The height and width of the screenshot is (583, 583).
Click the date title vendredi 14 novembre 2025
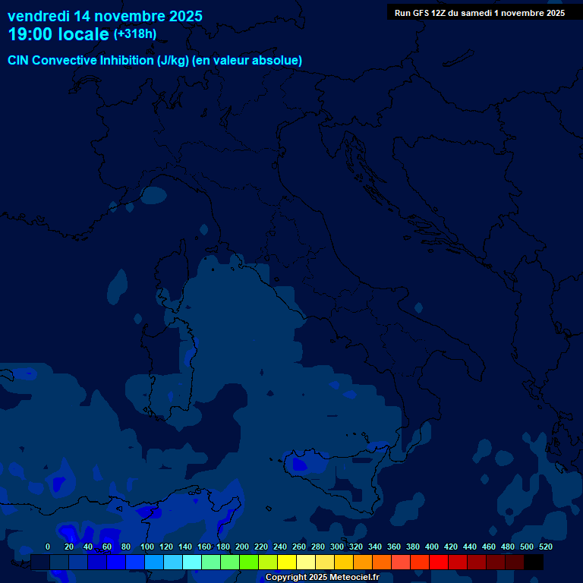[105, 15]
